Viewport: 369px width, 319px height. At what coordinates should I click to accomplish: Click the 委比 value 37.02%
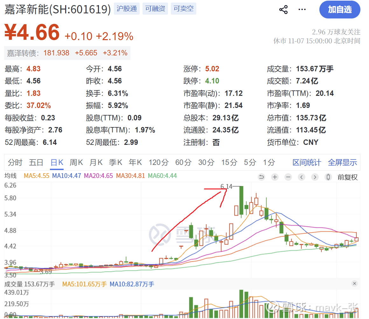pyautogui.click(x=38, y=106)
